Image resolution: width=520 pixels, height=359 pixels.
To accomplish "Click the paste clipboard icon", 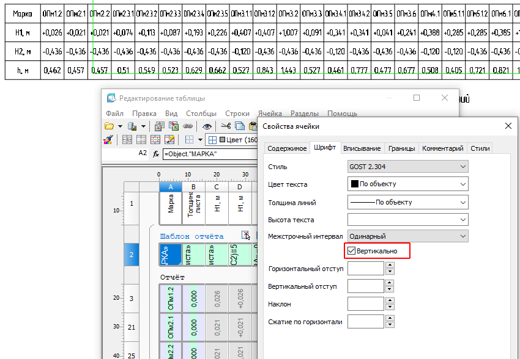I will (x=254, y=126).
